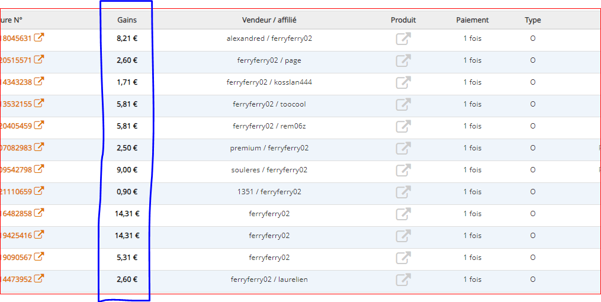Click the Paiement column header
The height and width of the screenshot is (302, 601).
click(473, 20)
